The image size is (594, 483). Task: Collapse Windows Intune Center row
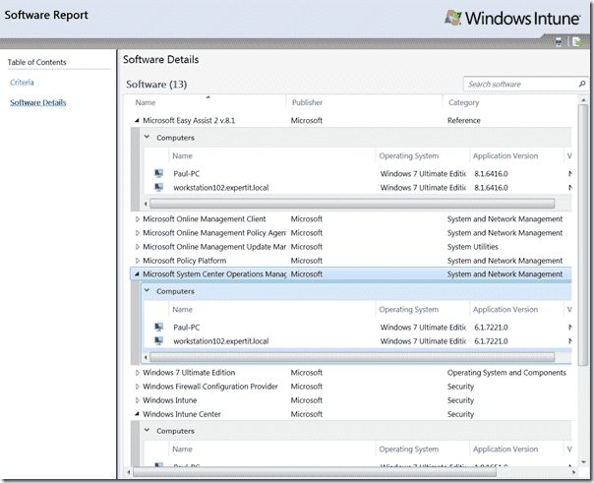tap(137, 414)
